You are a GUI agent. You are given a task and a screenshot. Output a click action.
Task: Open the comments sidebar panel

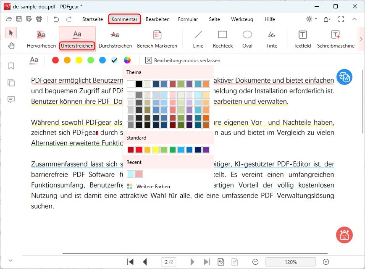11,100
